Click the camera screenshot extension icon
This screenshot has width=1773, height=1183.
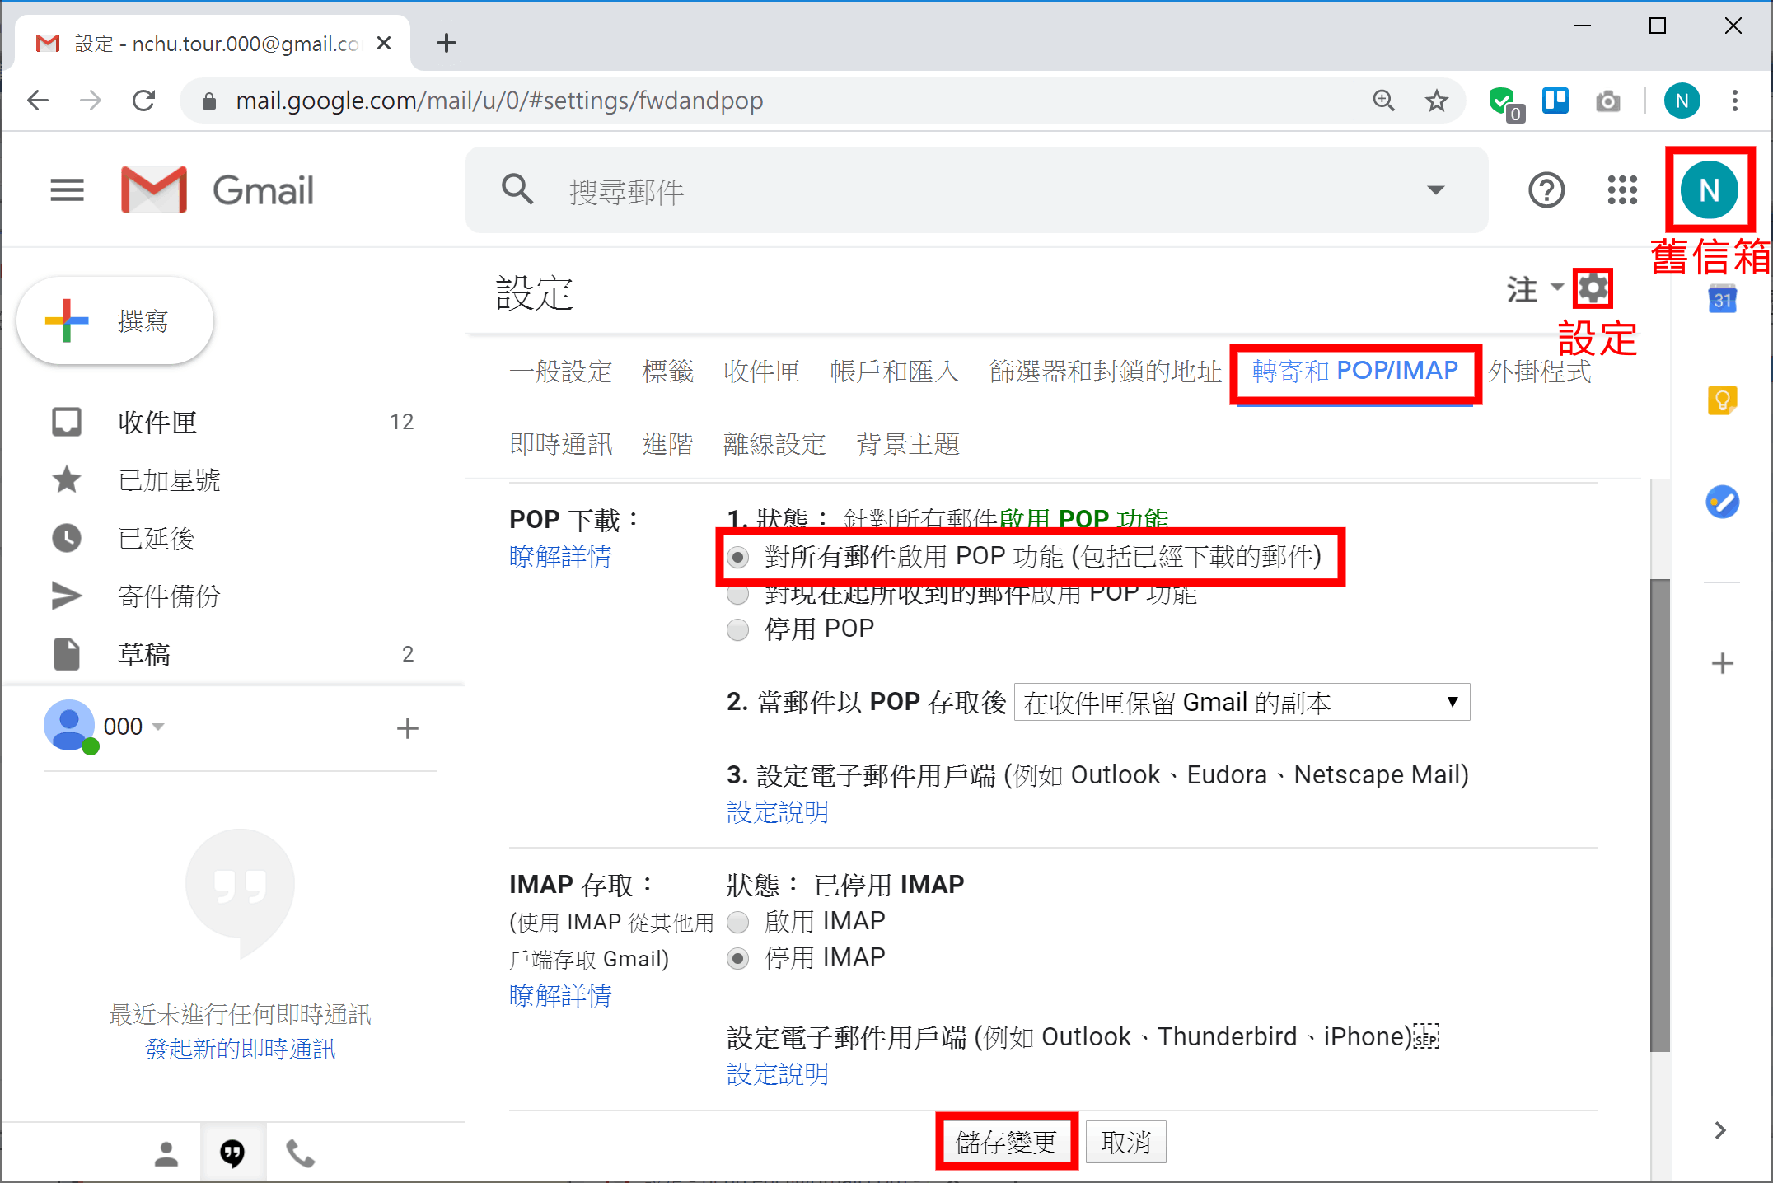coord(1607,101)
